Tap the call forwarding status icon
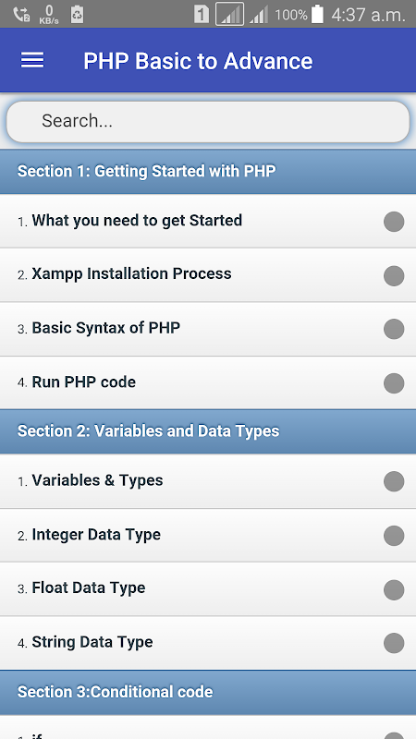Viewport: 416px width, 739px height. [21, 14]
